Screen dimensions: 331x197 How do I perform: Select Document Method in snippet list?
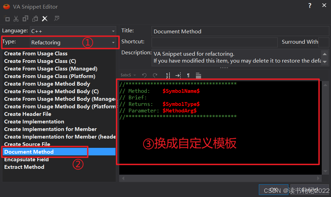[59, 152]
